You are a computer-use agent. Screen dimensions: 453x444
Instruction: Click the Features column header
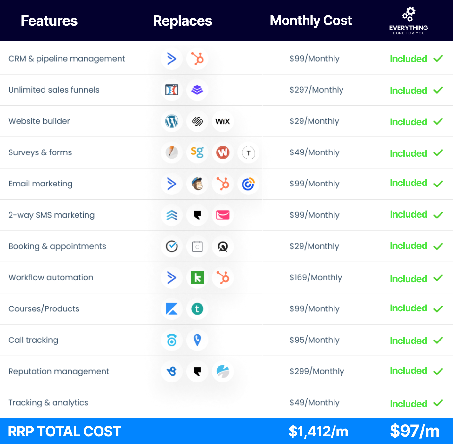(49, 21)
